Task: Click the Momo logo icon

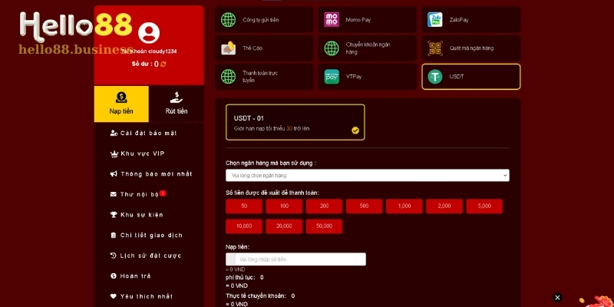Action: coord(332,20)
